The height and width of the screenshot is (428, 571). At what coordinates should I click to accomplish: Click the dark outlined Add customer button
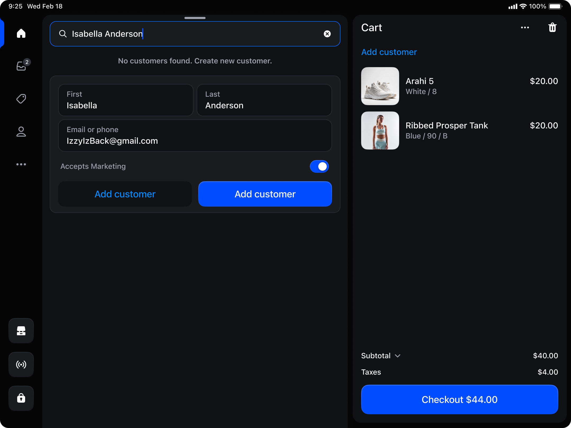125,194
